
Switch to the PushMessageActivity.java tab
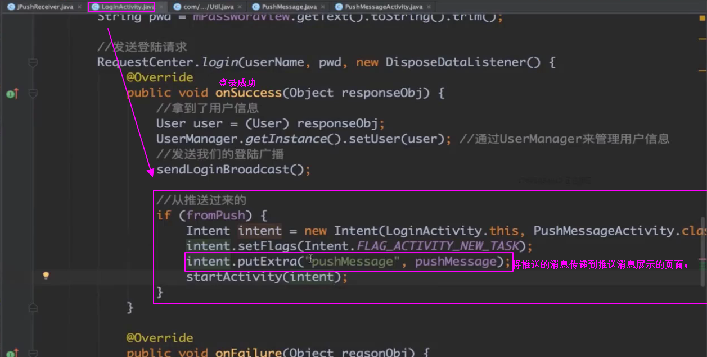(383, 7)
